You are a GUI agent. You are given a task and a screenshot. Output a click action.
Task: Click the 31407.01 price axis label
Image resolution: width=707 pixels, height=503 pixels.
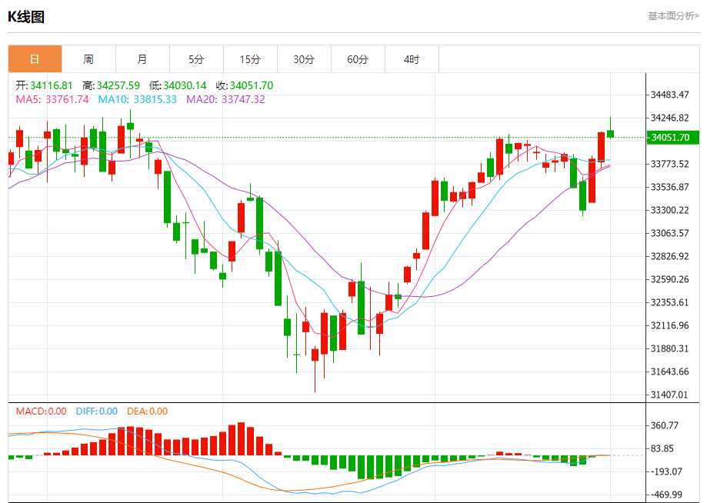pyautogui.click(x=669, y=395)
